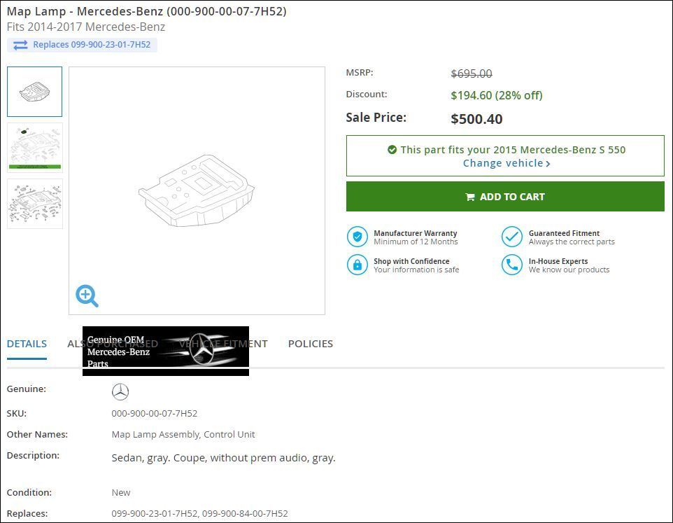
Task: Click the magnifier zoom-in icon on product image
Action: 87,295
